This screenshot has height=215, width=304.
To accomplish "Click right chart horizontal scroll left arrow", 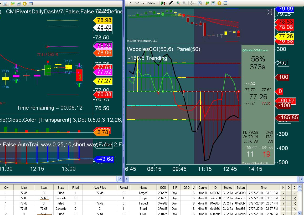I will pyautogui.click(x=127, y=178).
